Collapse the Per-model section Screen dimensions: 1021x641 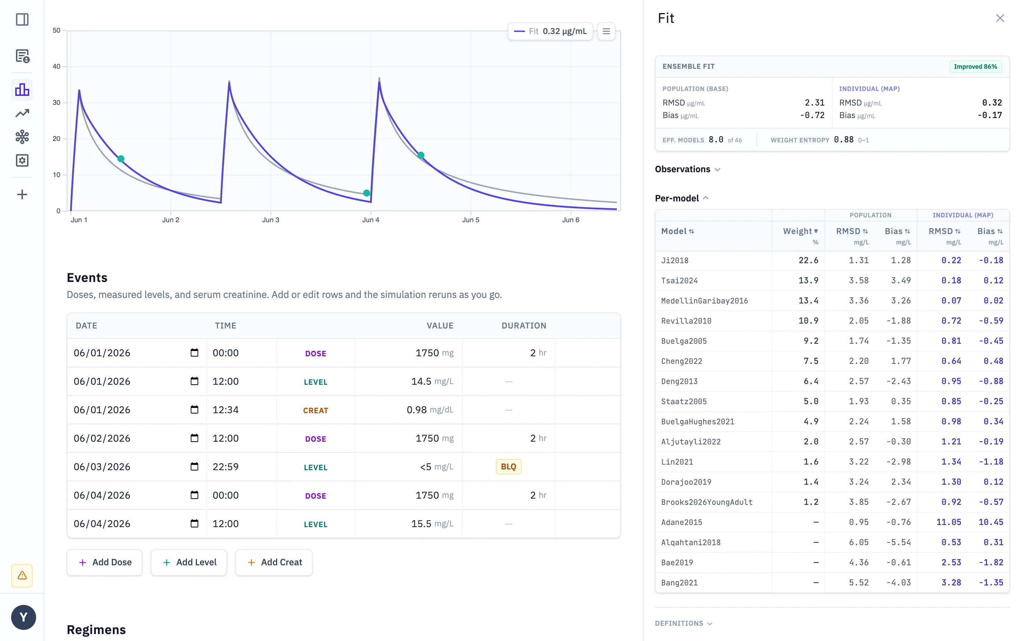click(x=682, y=198)
